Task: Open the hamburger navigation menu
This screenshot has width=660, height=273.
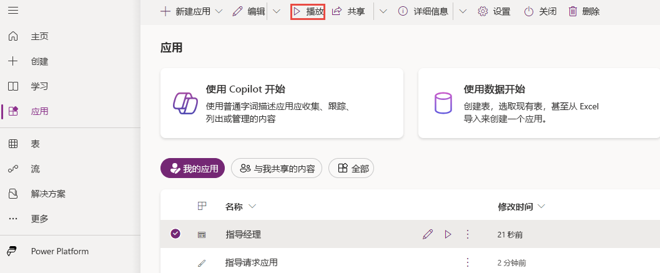Action: click(13, 11)
